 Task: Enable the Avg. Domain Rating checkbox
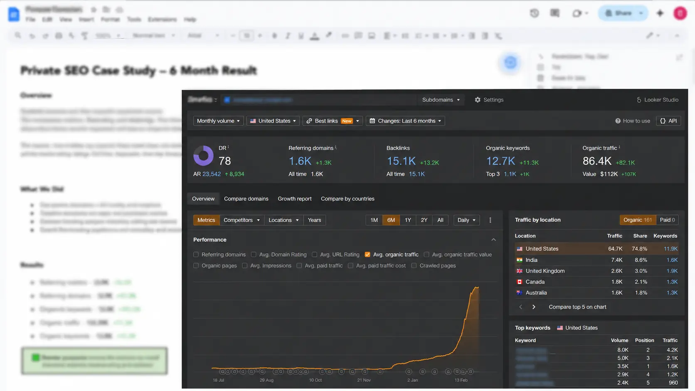(254, 255)
